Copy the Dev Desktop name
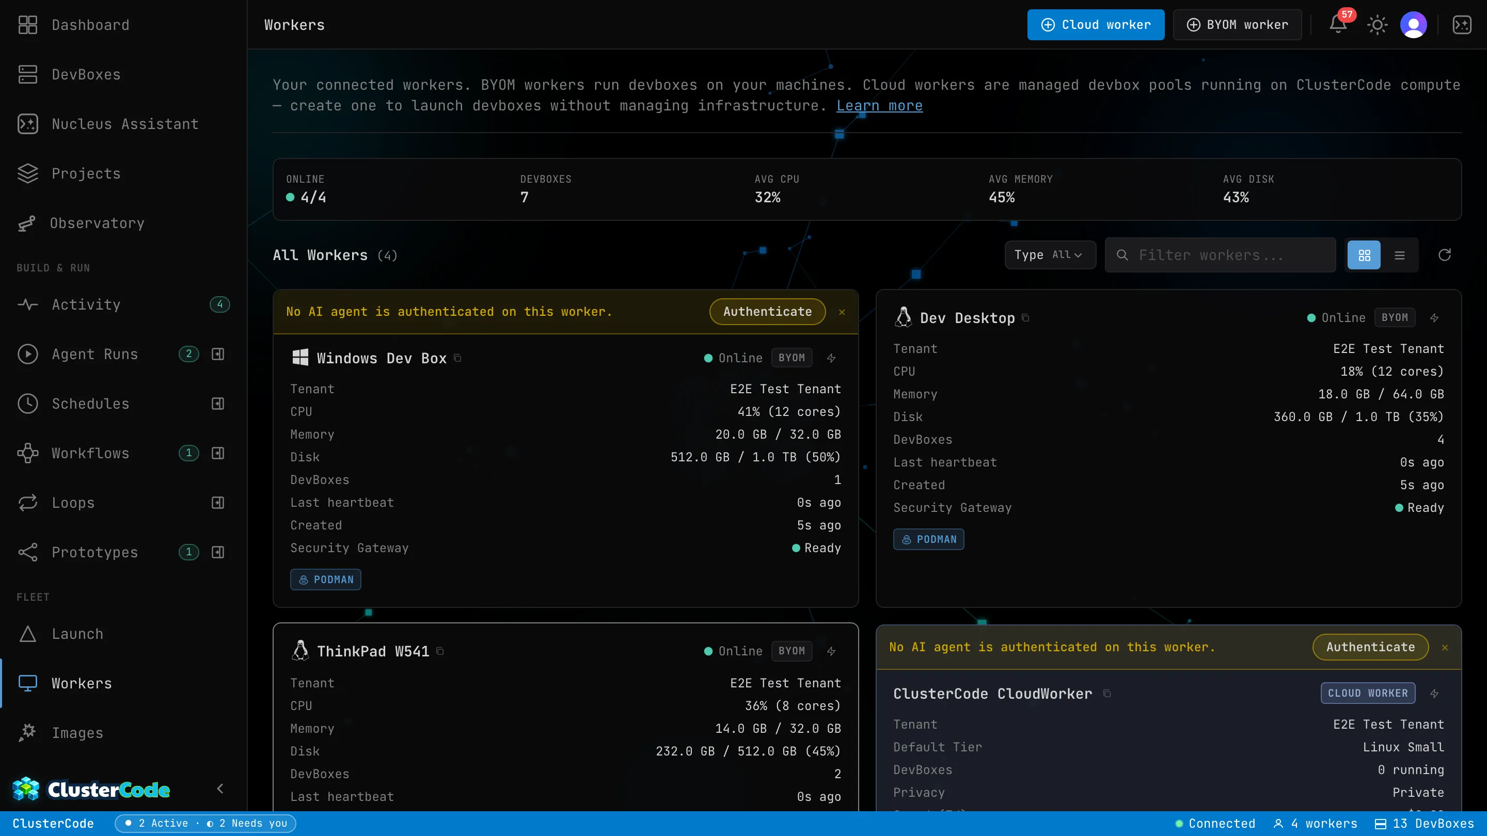 pyautogui.click(x=1026, y=318)
